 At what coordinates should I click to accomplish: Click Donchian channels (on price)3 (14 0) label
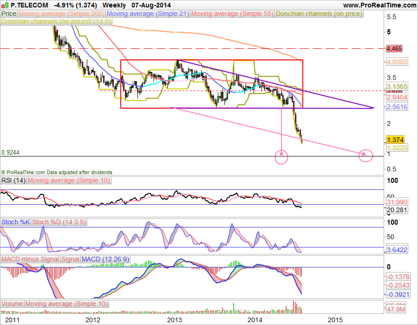pyautogui.click(x=56, y=21)
